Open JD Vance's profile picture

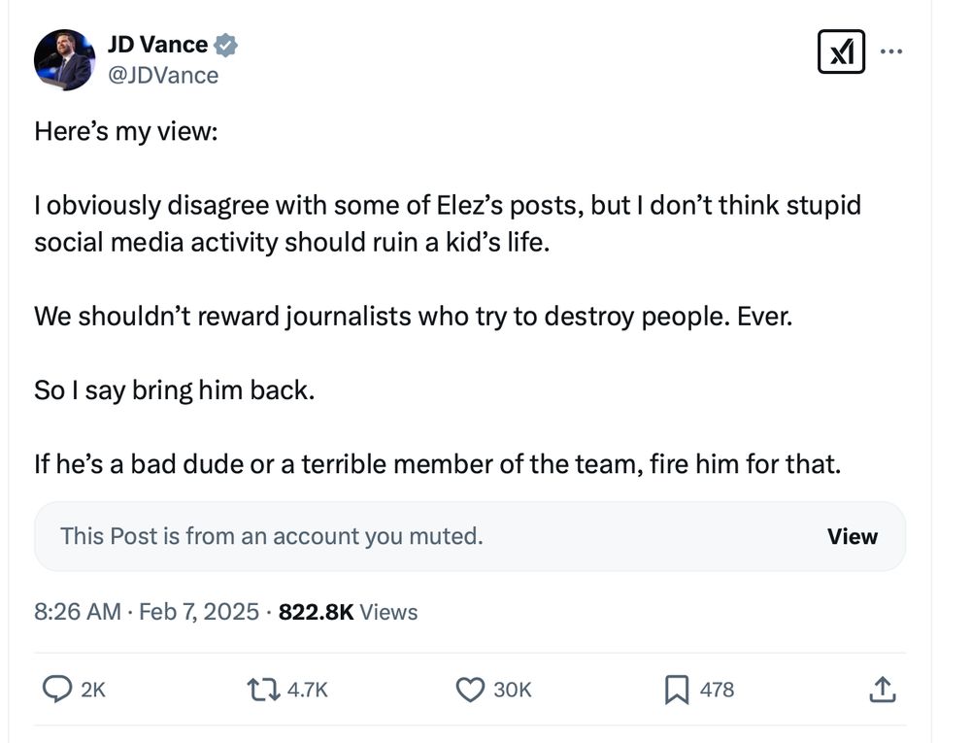(64, 60)
